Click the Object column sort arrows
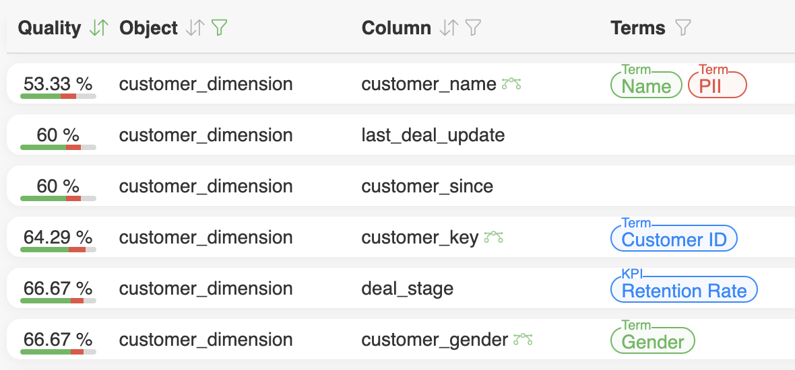 (195, 28)
